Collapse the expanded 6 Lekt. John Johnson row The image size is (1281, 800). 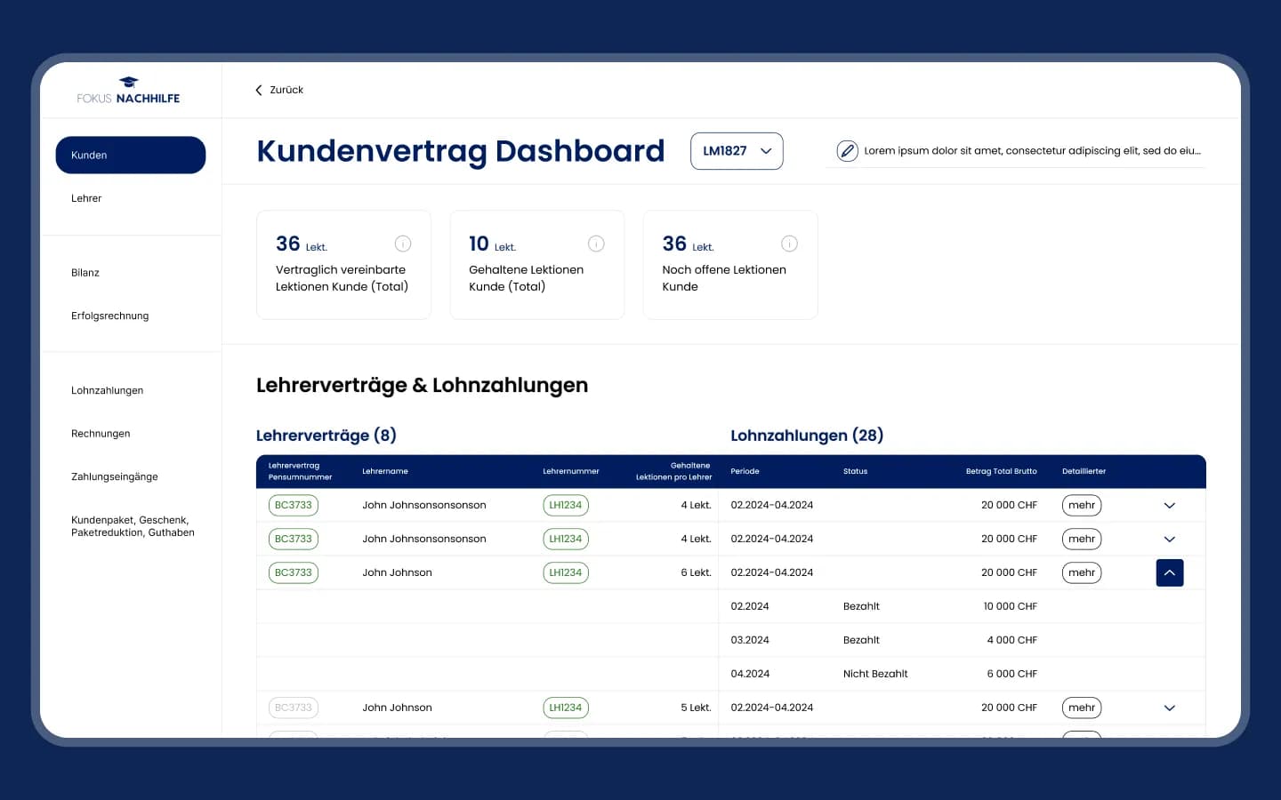(x=1170, y=573)
